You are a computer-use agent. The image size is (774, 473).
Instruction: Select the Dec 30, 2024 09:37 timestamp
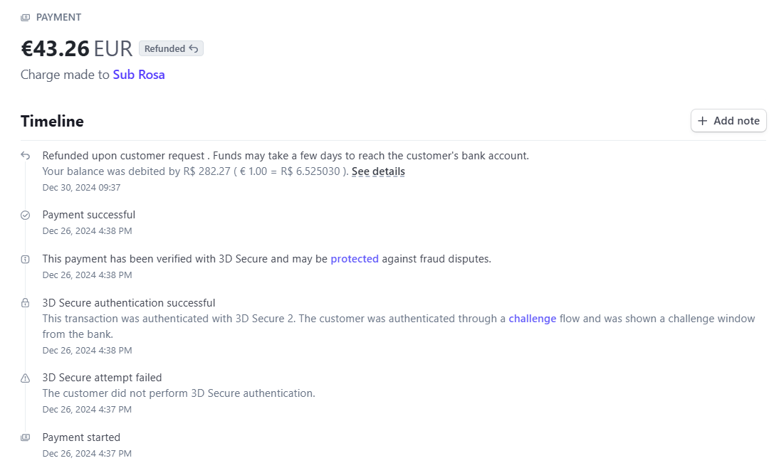point(81,188)
